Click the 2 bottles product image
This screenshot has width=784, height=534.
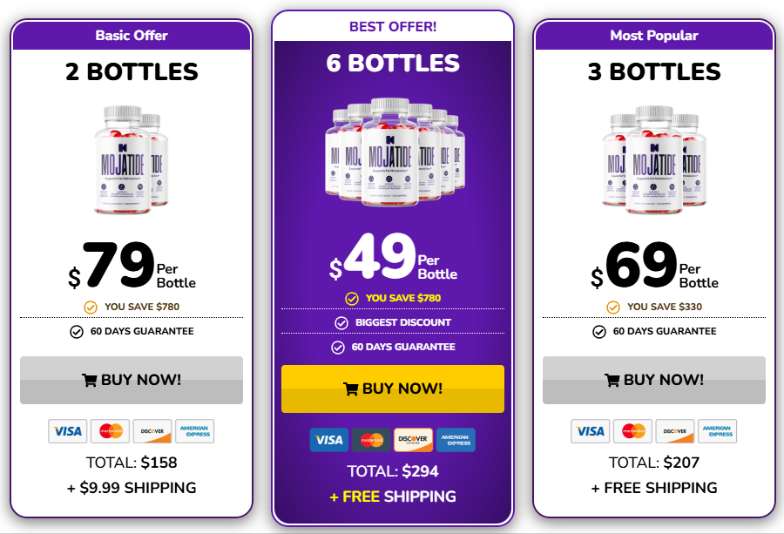pyautogui.click(x=132, y=157)
